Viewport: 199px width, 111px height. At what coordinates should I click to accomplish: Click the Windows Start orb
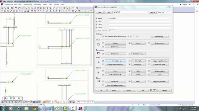[3, 108]
